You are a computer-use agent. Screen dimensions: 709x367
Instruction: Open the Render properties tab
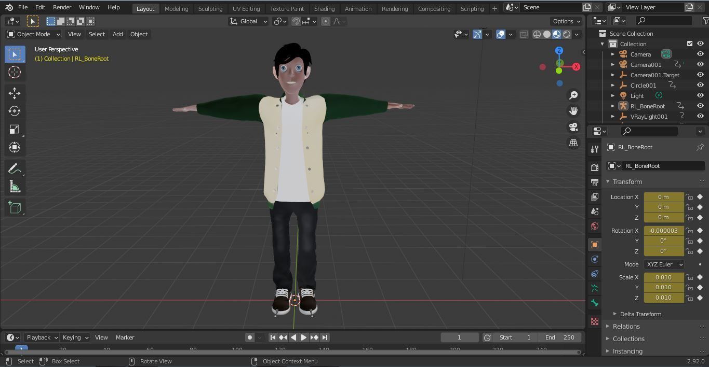pos(595,167)
